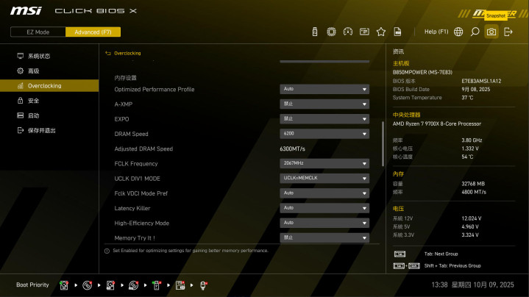Click the gear icon beside 高级
This screenshot has height=297, width=529.
click(x=21, y=71)
